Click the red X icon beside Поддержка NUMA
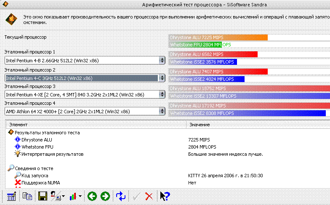330x205 pixels. 18,182
